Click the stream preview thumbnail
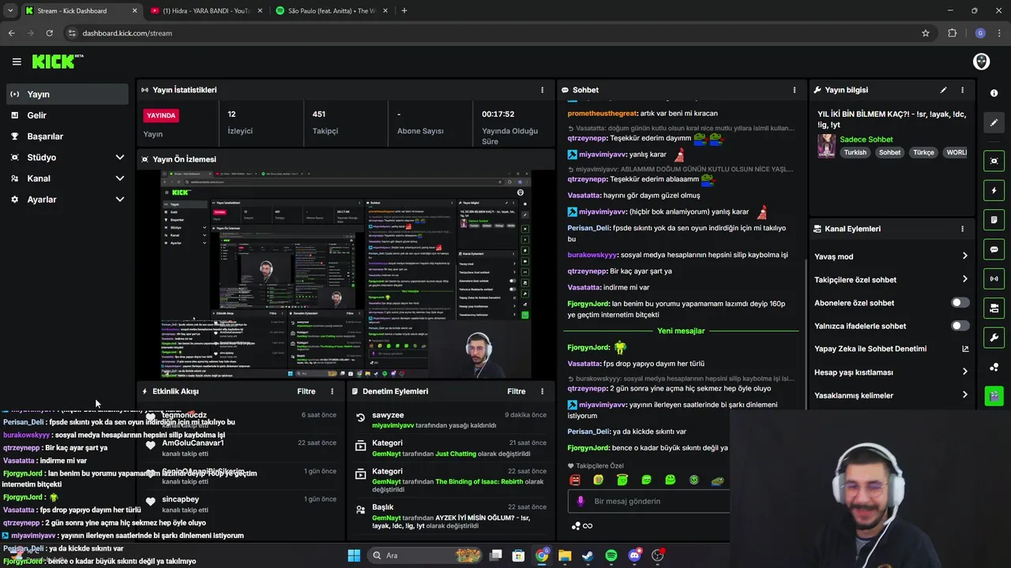Viewport: 1011px width, 568px height. point(345,274)
